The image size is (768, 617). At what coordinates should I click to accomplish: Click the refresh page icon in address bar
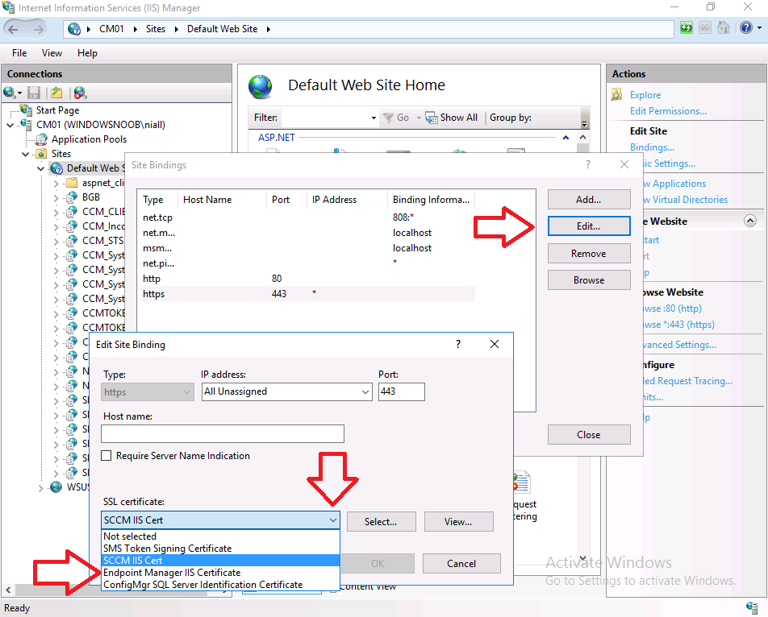(x=687, y=28)
